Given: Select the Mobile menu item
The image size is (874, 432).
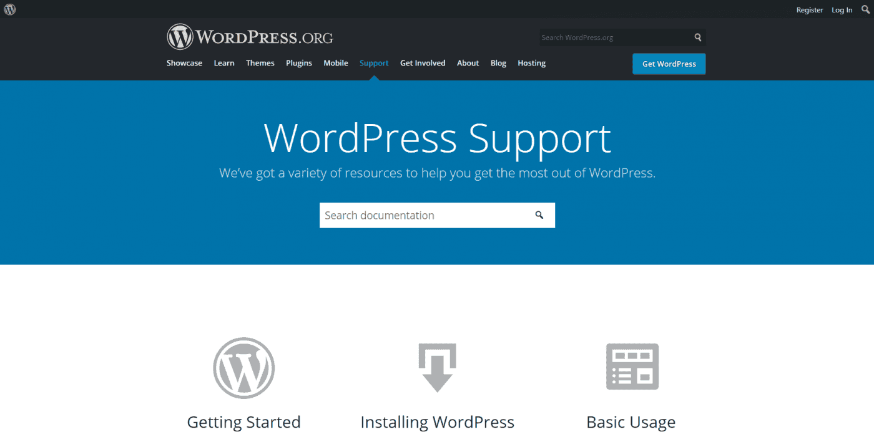Looking at the screenshot, I should click(336, 63).
